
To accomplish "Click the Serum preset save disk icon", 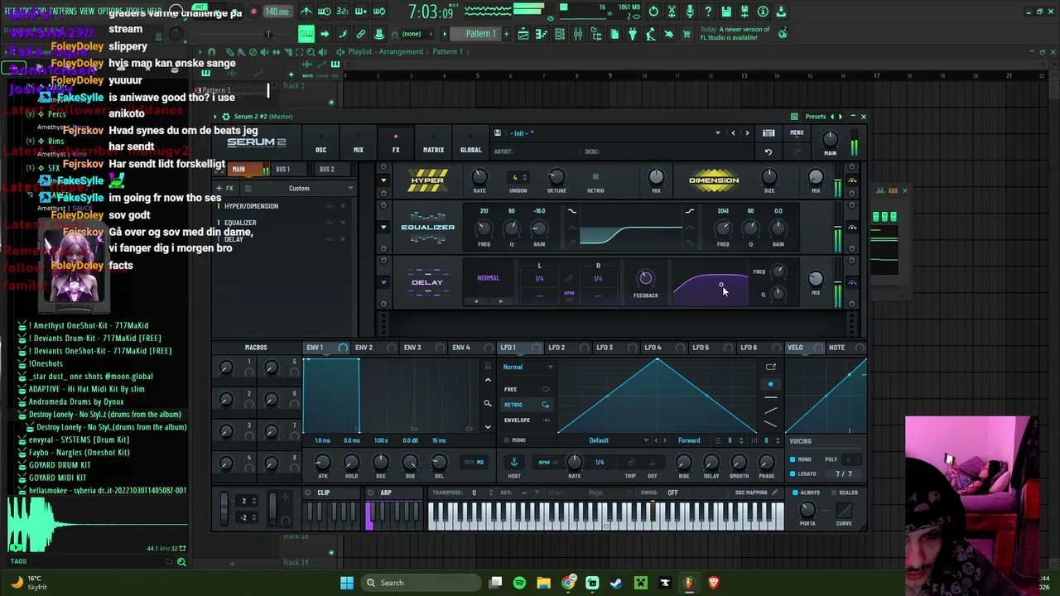I will 497,133.
